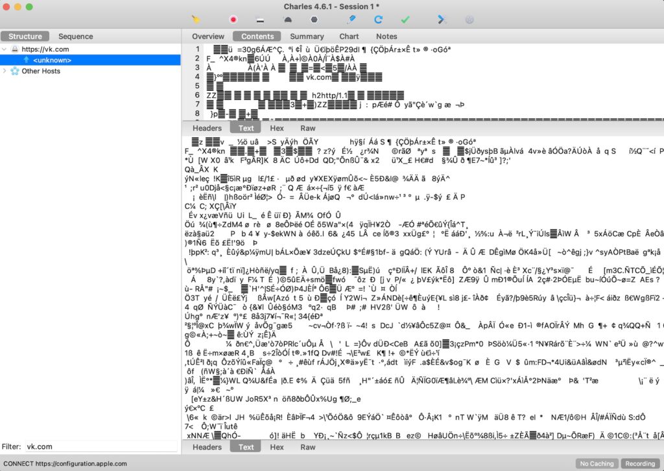Toggle breakpoints with the hexagon icon
The height and width of the screenshot is (471, 664).
pos(314,19)
